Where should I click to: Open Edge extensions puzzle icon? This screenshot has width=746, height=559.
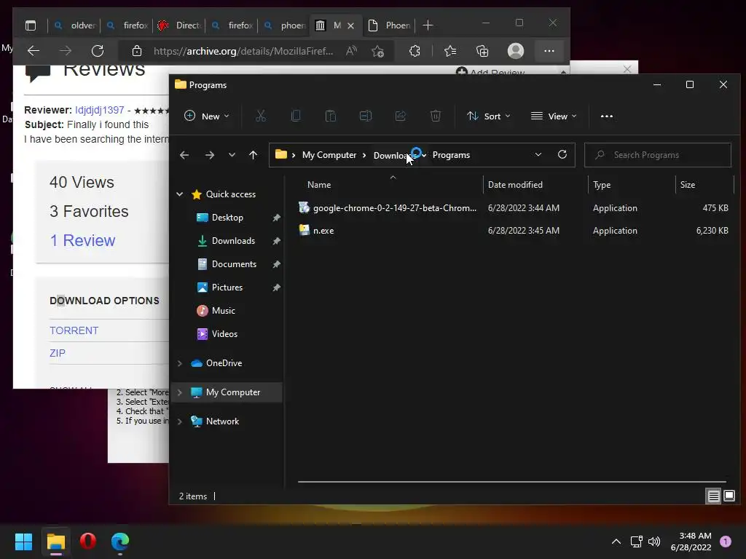415,51
